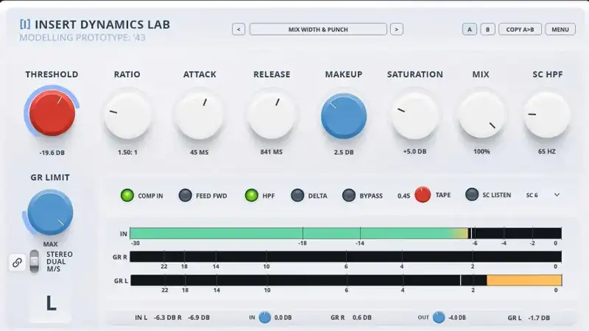Click the stereo link chain icon

pyautogui.click(x=17, y=263)
